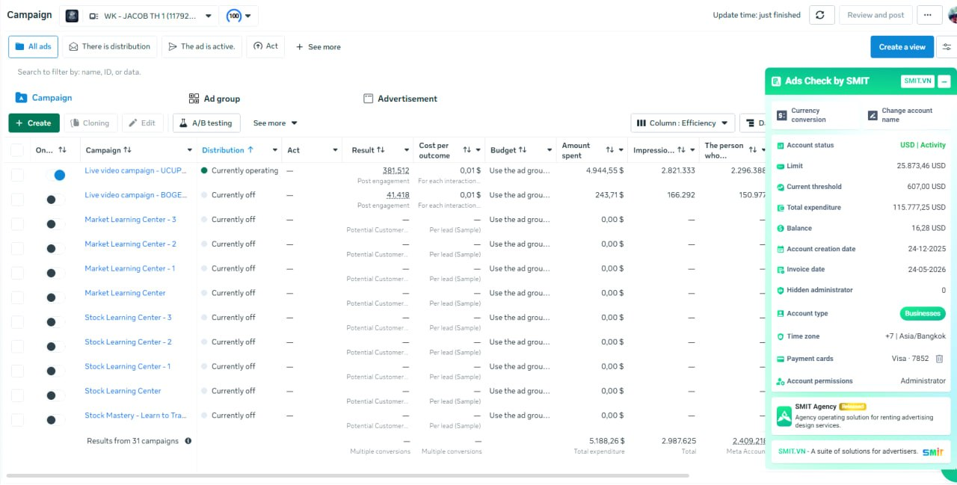This screenshot has width=957, height=485.
Task: Expand the See more toolbar dropdown
Action: [275, 123]
